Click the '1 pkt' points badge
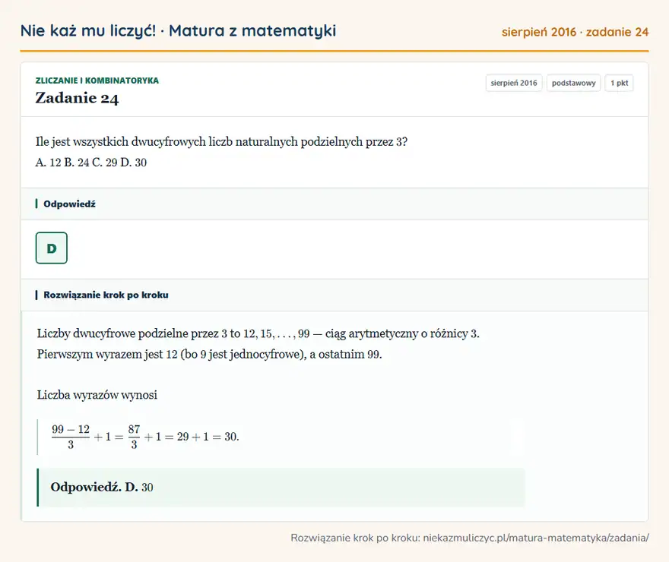 coord(619,83)
